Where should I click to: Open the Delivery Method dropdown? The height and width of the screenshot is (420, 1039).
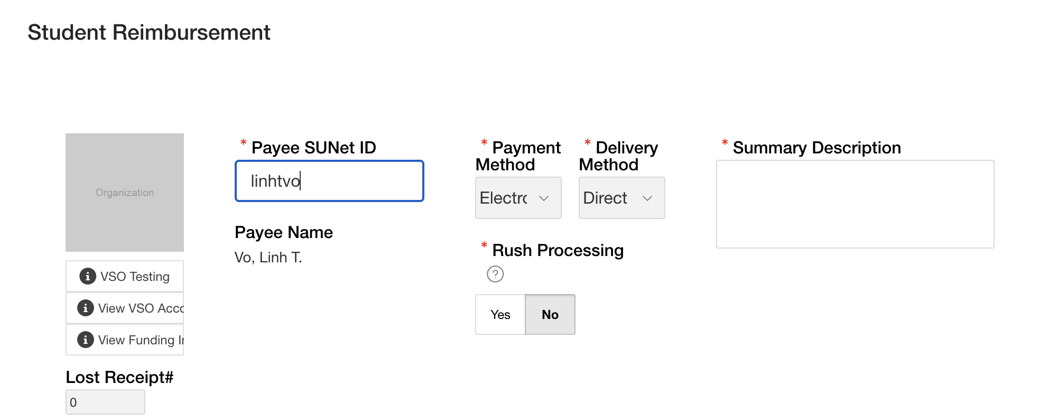coord(621,198)
